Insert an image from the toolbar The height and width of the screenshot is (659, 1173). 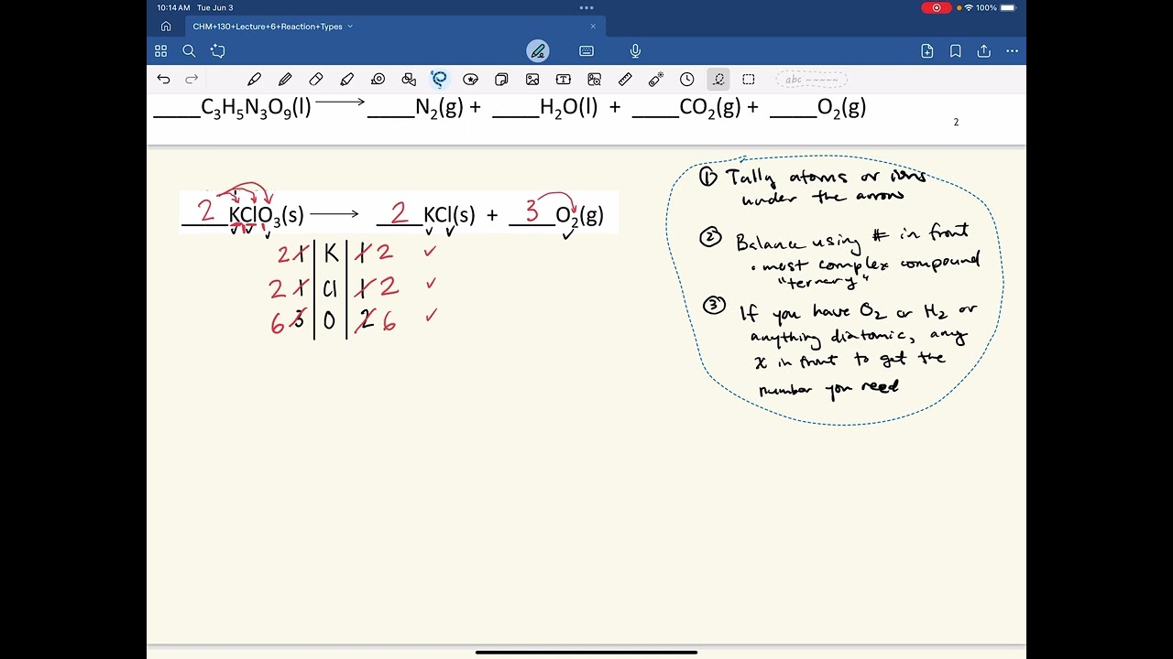click(x=532, y=80)
